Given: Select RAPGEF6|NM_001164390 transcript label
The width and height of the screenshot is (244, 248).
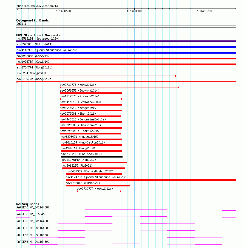Looking at the screenshot, I should click(33, 242).
